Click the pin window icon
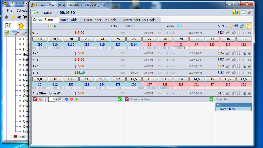 [249, 12]
